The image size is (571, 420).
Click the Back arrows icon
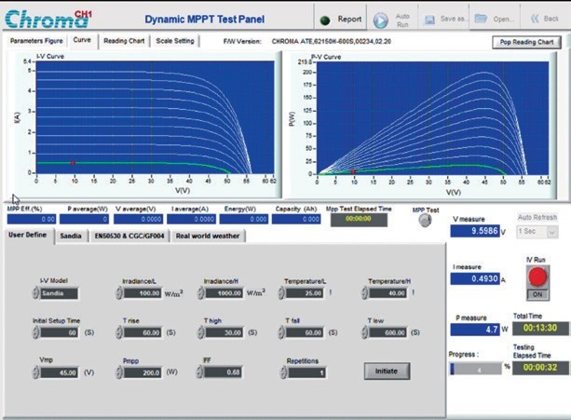coord(535,19)
